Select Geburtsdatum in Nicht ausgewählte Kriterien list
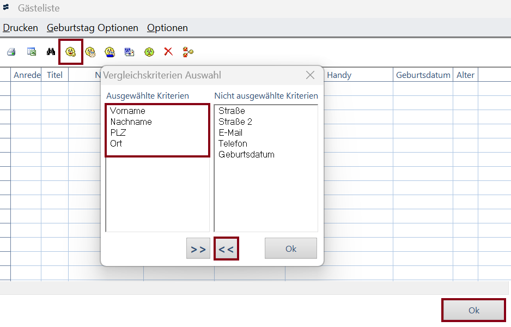511x327 pixels. [x=246, y=155]
